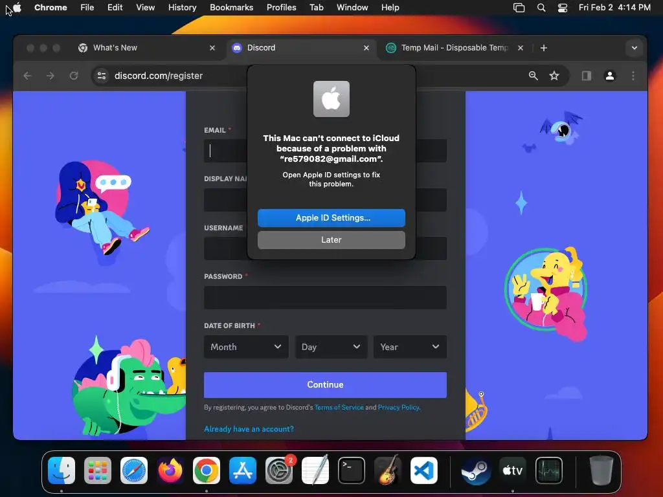Launch GarageBand from the Dock
The height and width of the screenshot is (497, 663).
(388, 470)
